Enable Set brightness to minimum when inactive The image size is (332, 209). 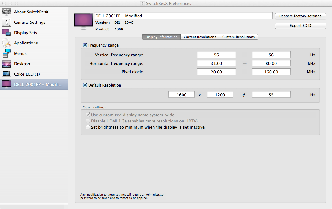coord(88,127)
